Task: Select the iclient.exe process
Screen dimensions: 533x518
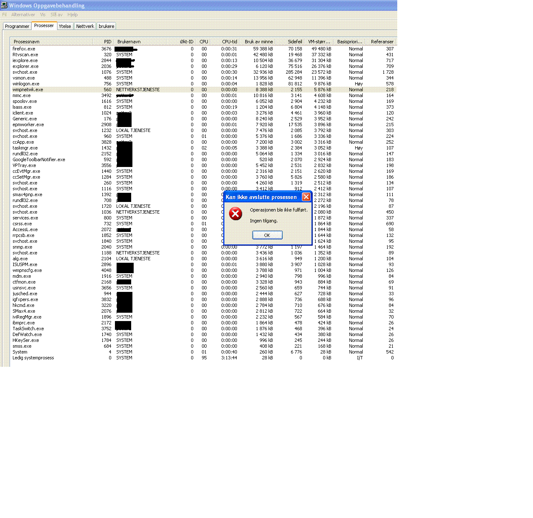Action: pyautogui.click(x=203, y=113)
